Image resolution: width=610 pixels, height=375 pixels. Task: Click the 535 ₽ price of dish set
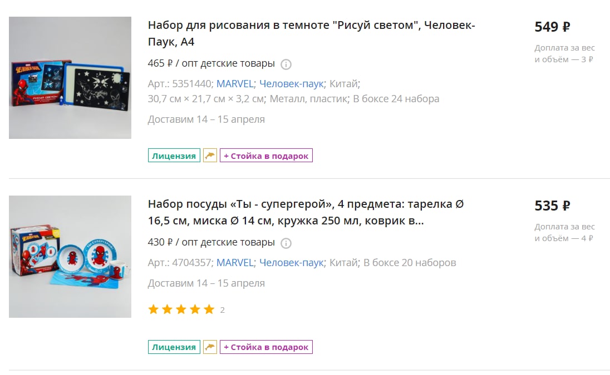click(x=553, y=206)
